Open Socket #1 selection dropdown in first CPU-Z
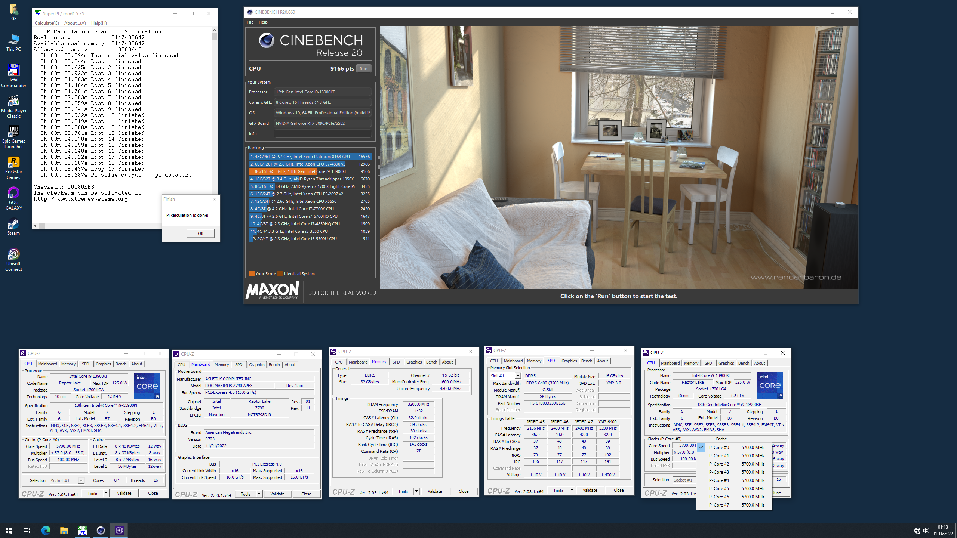 pyautogui.click(x=67, y=480)
